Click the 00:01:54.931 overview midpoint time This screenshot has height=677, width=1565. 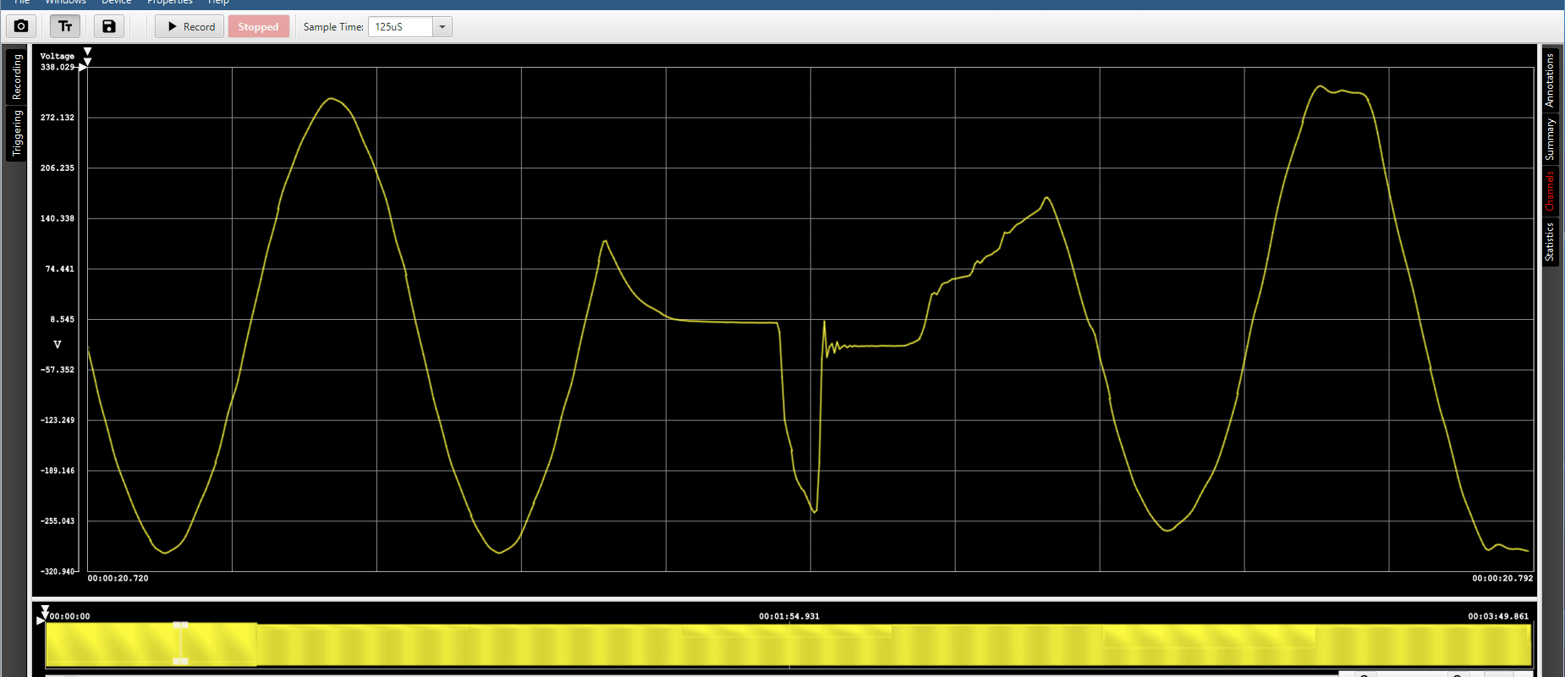tap(789, 616)
